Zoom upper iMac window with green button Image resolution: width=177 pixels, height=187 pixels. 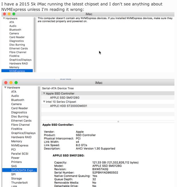coord(14,14)
